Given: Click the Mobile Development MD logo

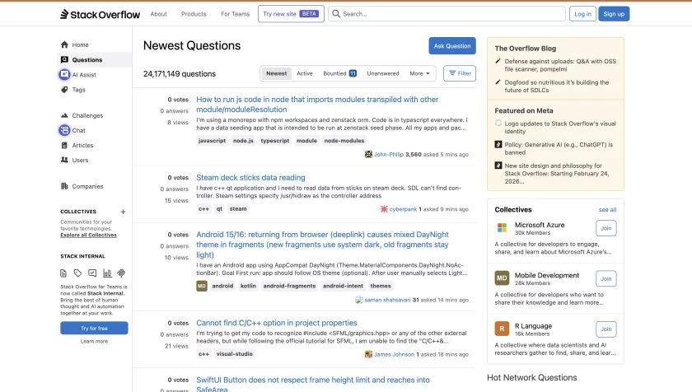Looking at the screenshot, I should click(x=502, y=278).
